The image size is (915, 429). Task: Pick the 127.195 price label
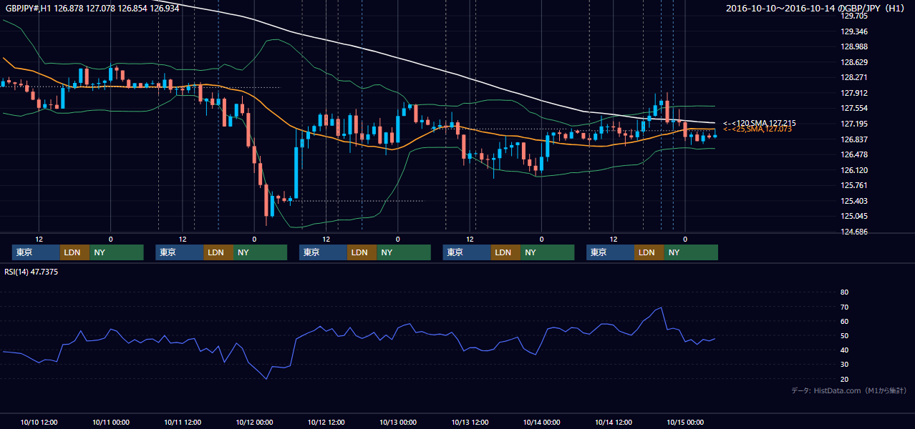(853, 124)
